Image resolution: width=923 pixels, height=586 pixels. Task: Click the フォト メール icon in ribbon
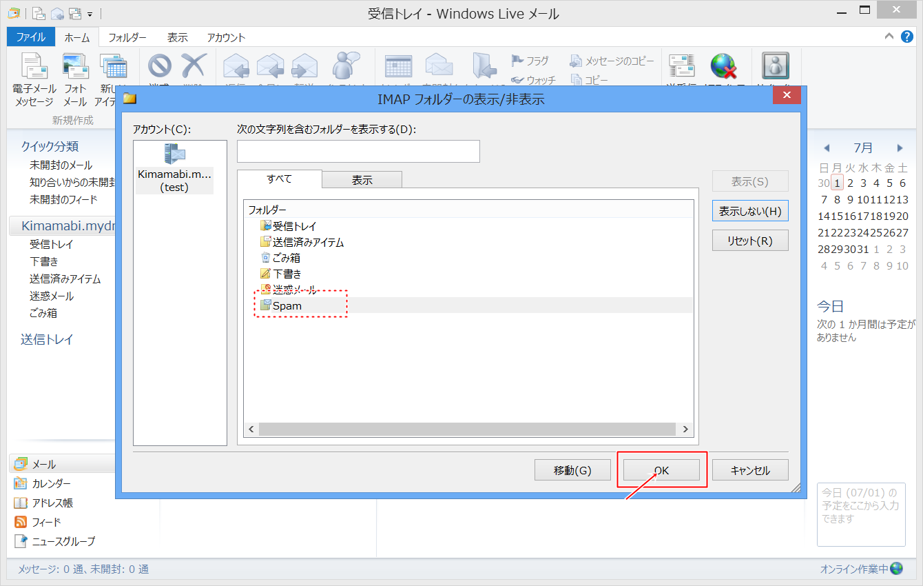click(75, 67)
